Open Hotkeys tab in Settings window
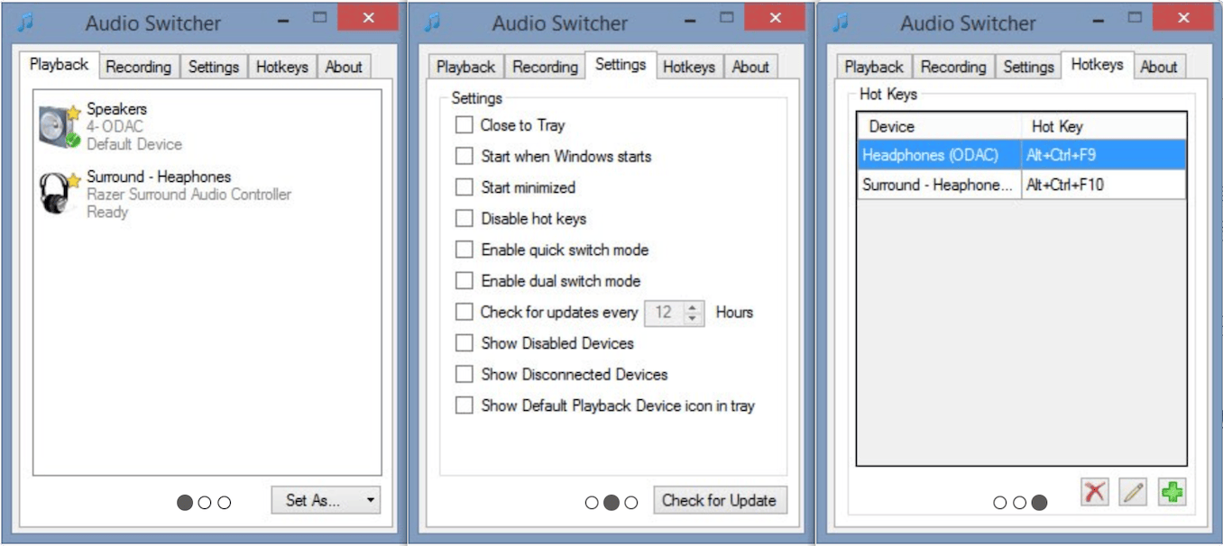Image resolution: width=1223 pixels, height=546 pixels. tap(689, 67)
